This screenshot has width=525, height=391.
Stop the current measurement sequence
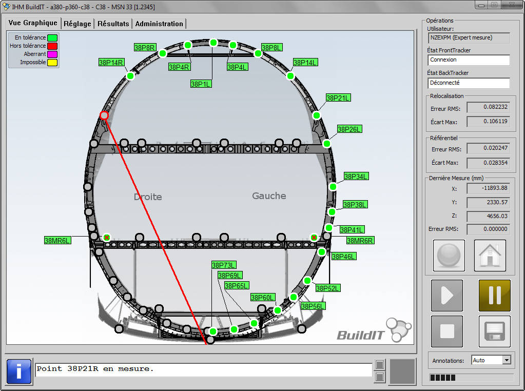click(446, 331)
